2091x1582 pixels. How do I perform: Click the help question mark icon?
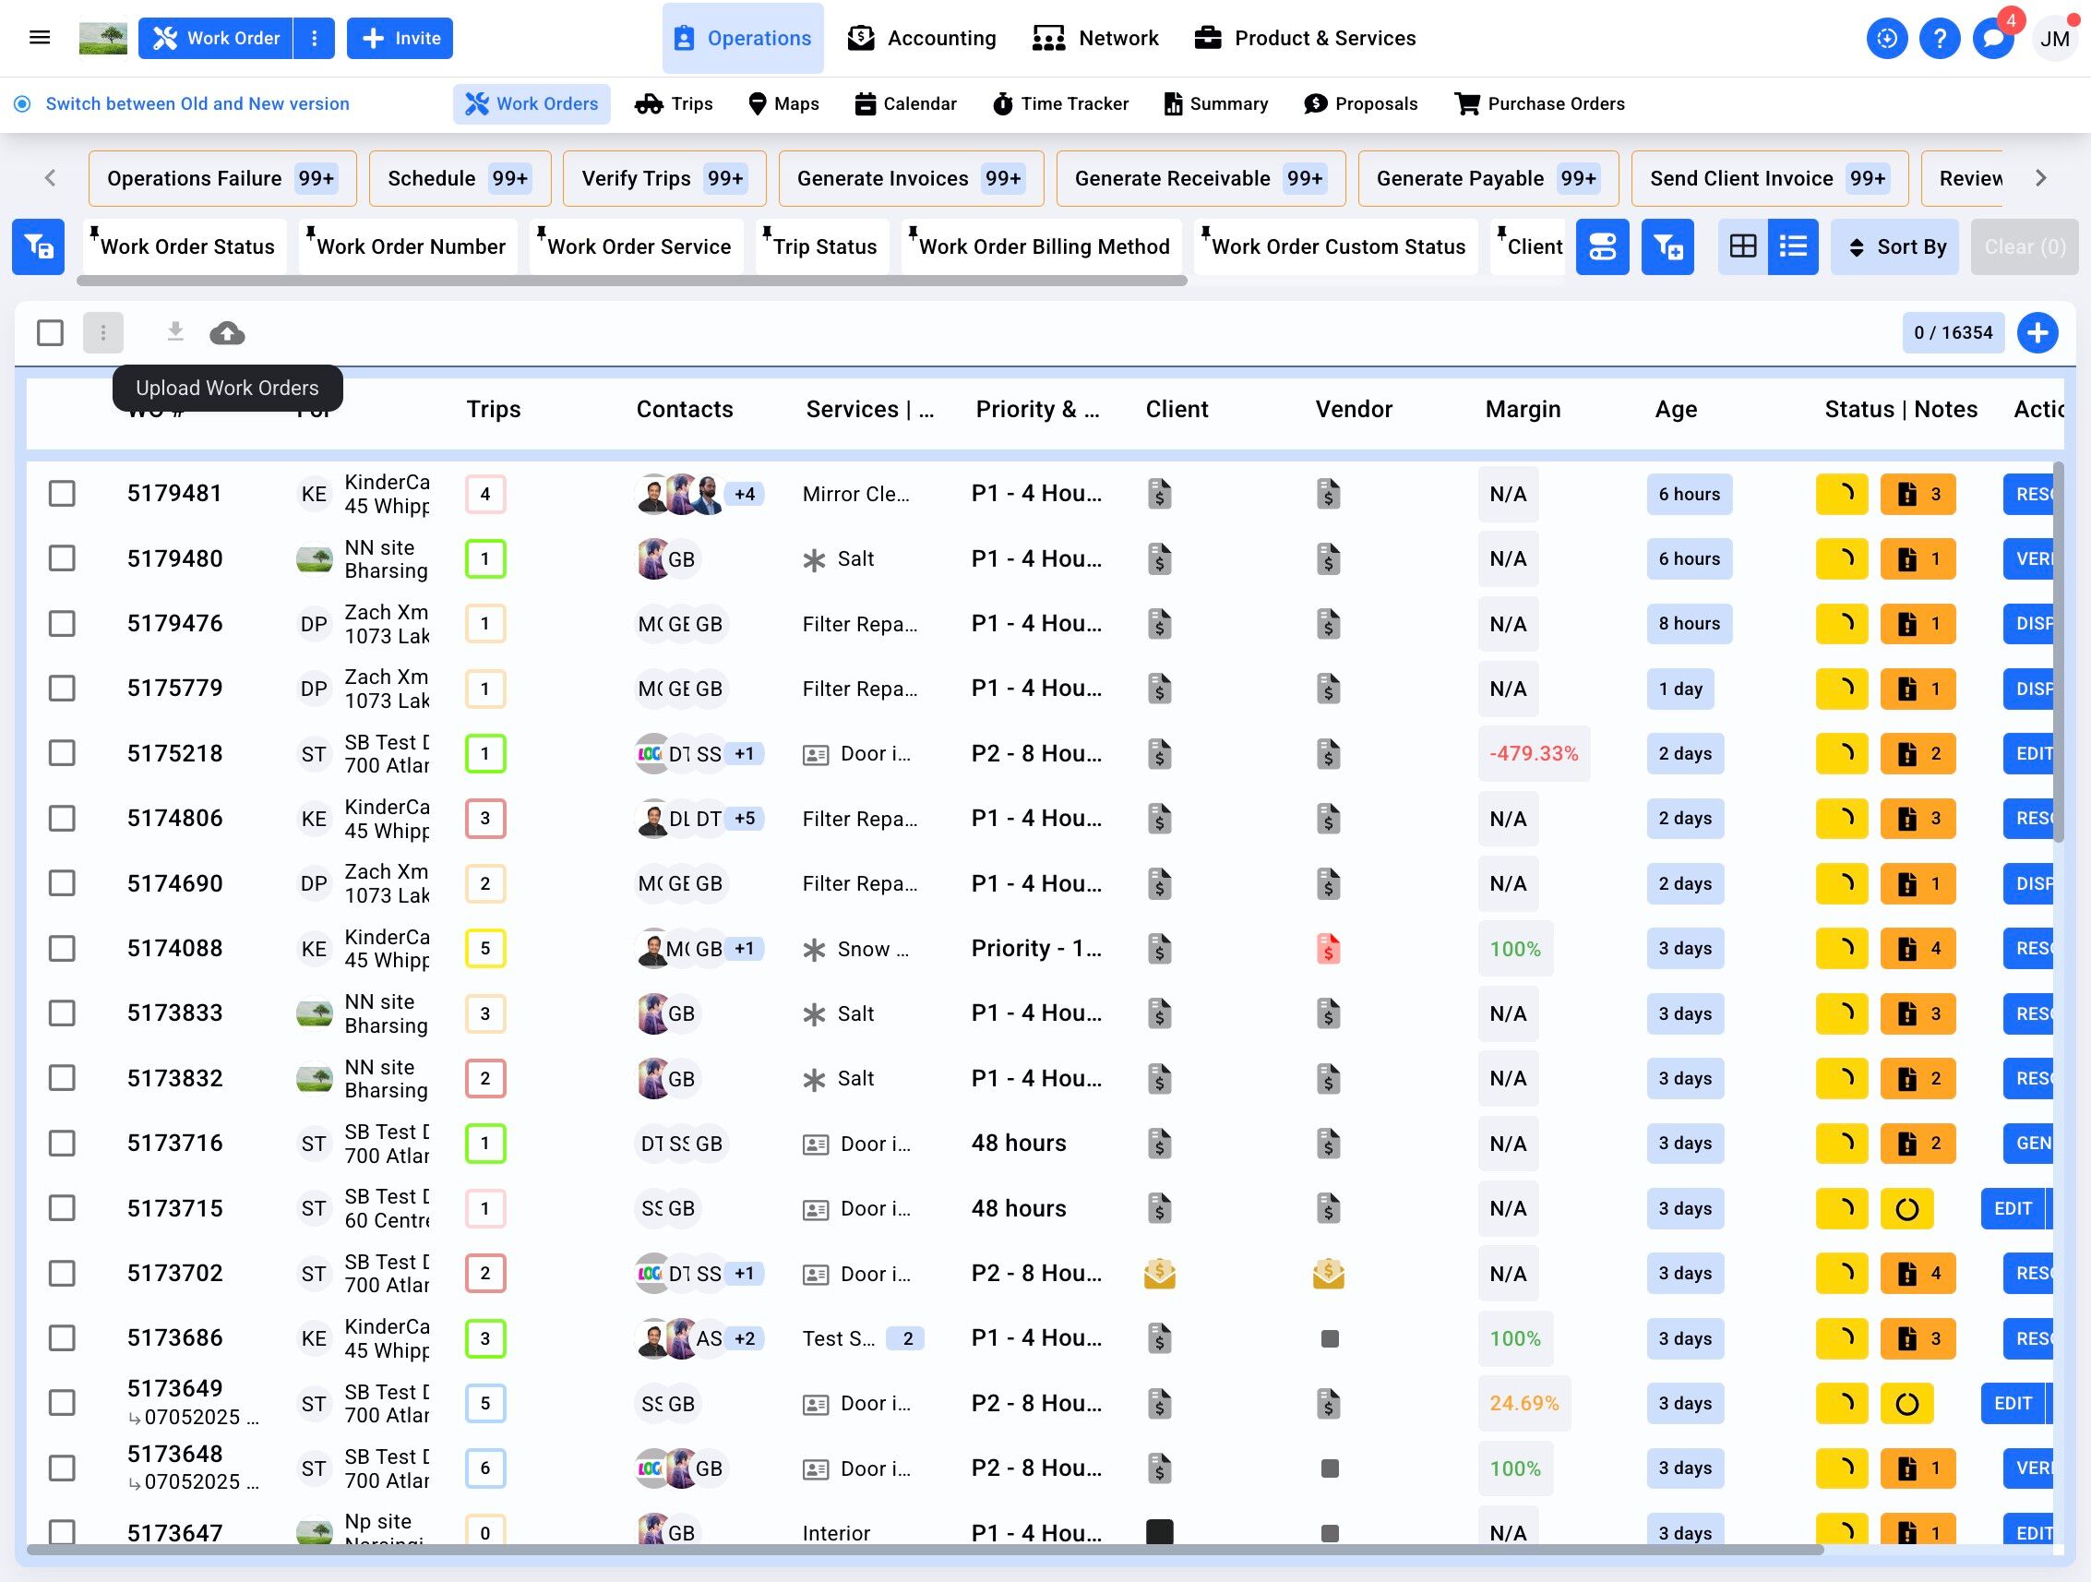tap(1940, 39)
